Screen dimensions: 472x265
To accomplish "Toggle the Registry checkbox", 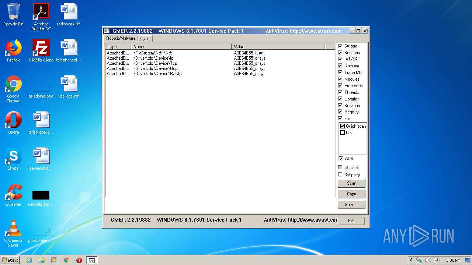I will tap(340, 112).
